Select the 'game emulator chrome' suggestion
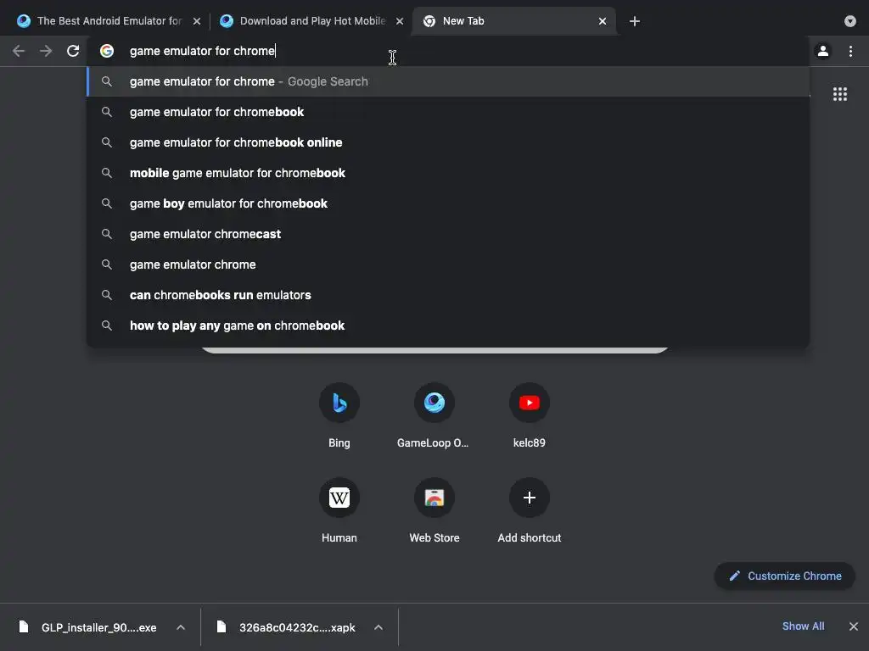 coord(448,264)
